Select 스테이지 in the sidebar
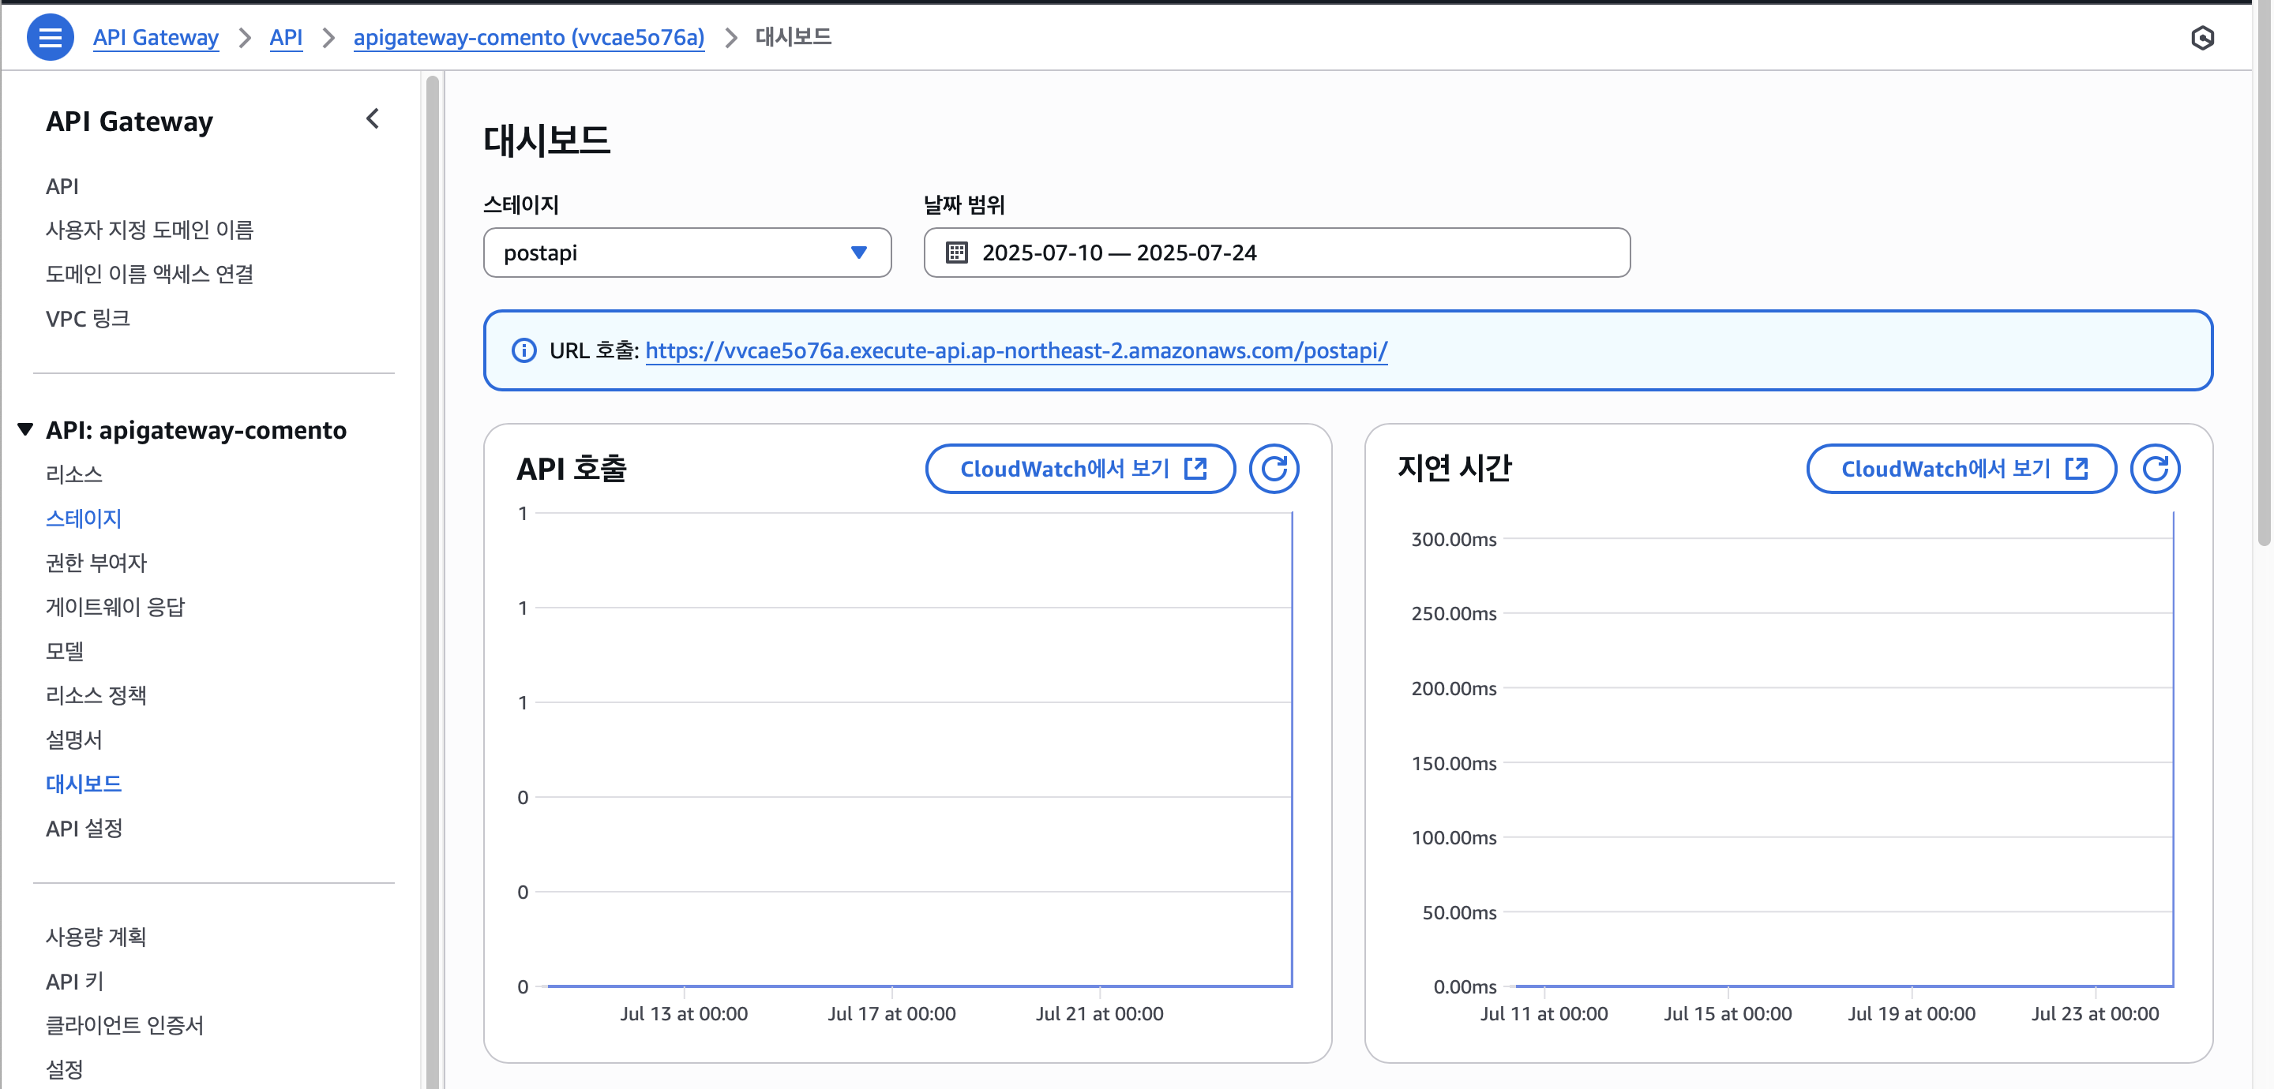 coord(84,519)
